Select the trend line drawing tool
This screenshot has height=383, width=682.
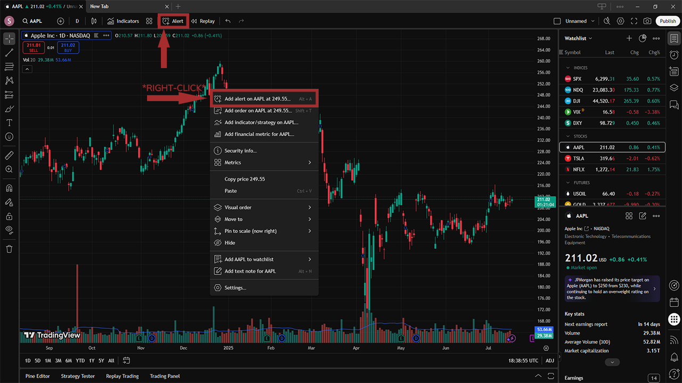tap(9, 53)
